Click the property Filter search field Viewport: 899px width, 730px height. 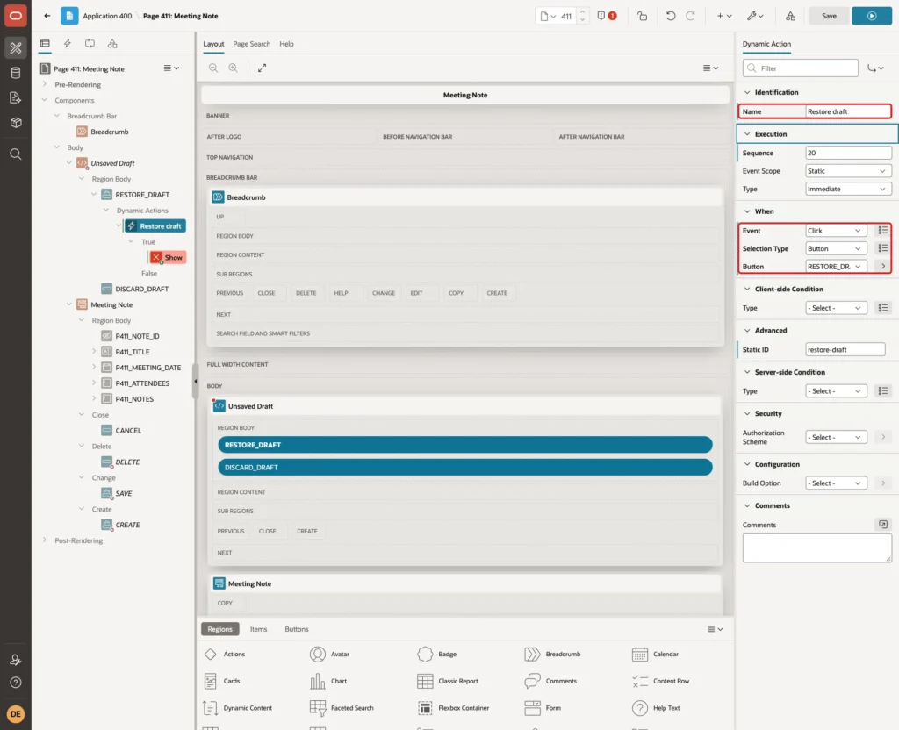tap(801, 68)
